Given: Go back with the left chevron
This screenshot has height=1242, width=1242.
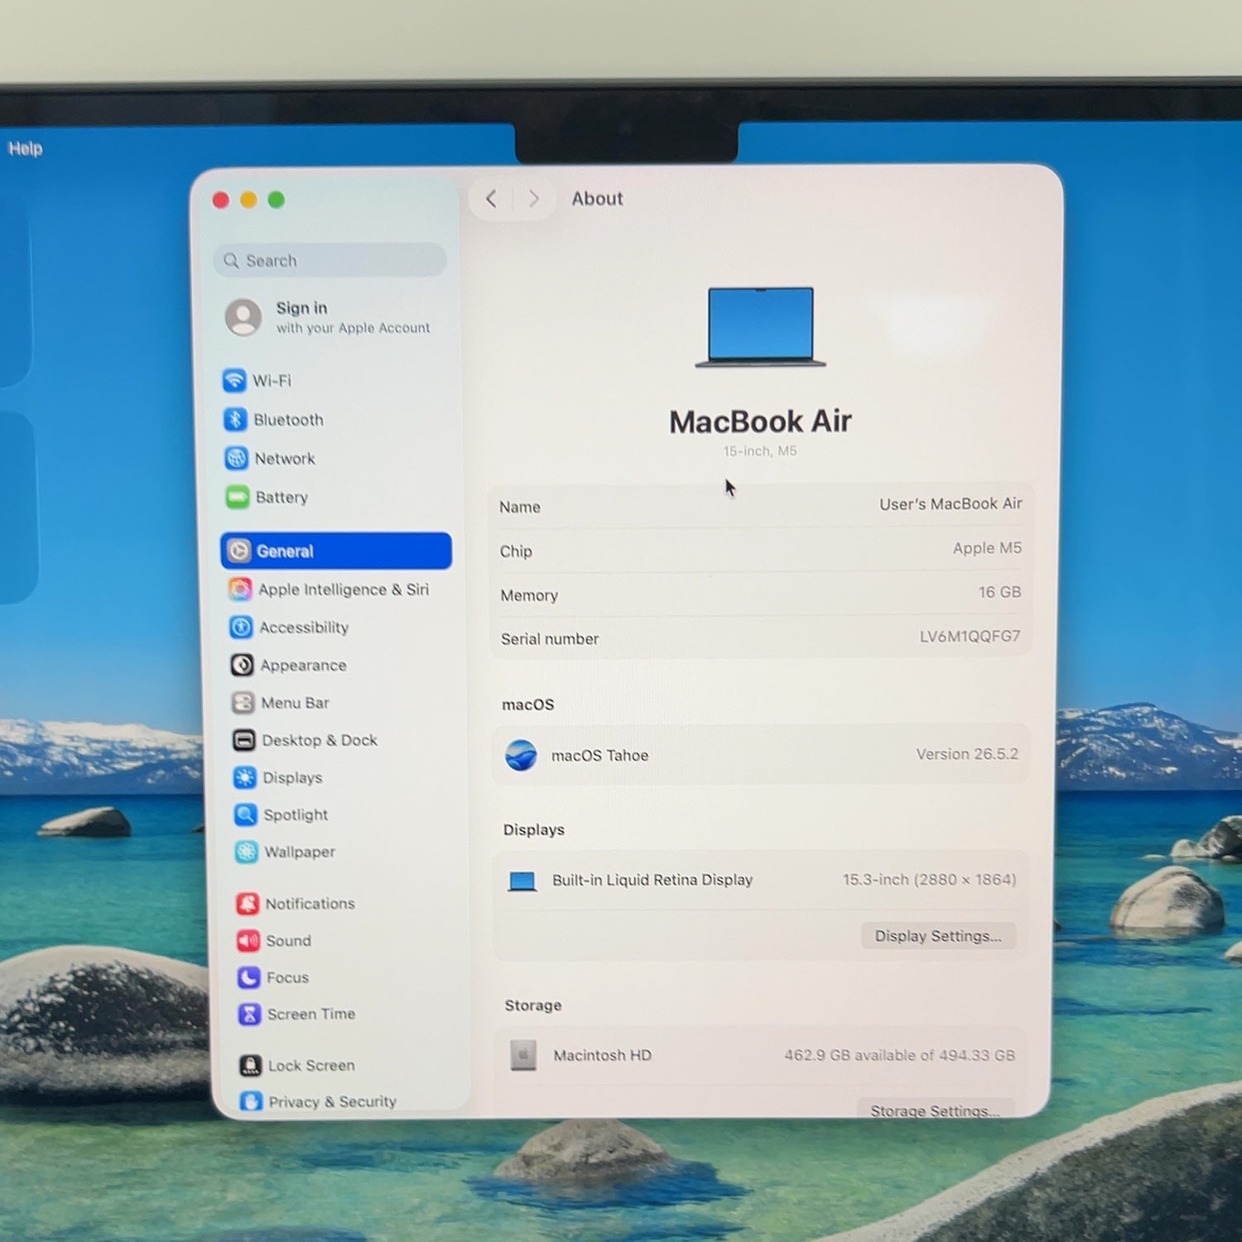Looking at the screenshot, I should pos(491,199).
